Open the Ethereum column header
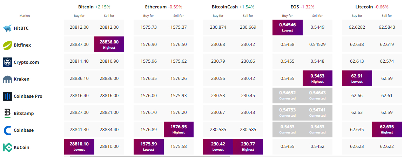This screenshot has height=157, width=404. [156, 7]
